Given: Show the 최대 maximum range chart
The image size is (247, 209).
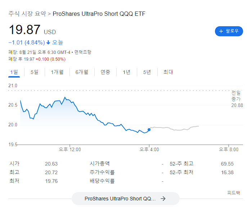Looking at the screenshot, I should tap(168, 72).
